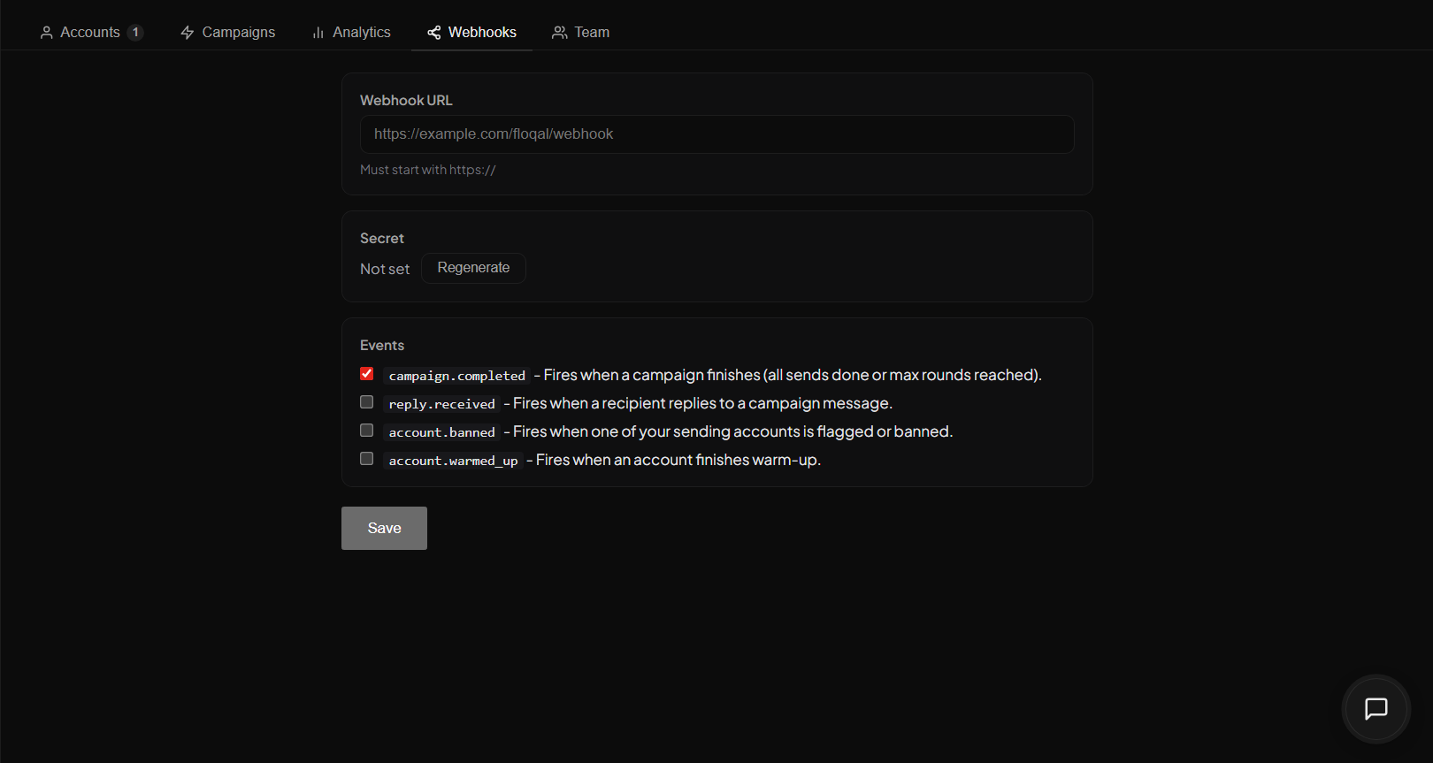The width and height of the screenshot is (1433, 763).
Task: Click the campaign.completed code label
Action: click(457, 376)
